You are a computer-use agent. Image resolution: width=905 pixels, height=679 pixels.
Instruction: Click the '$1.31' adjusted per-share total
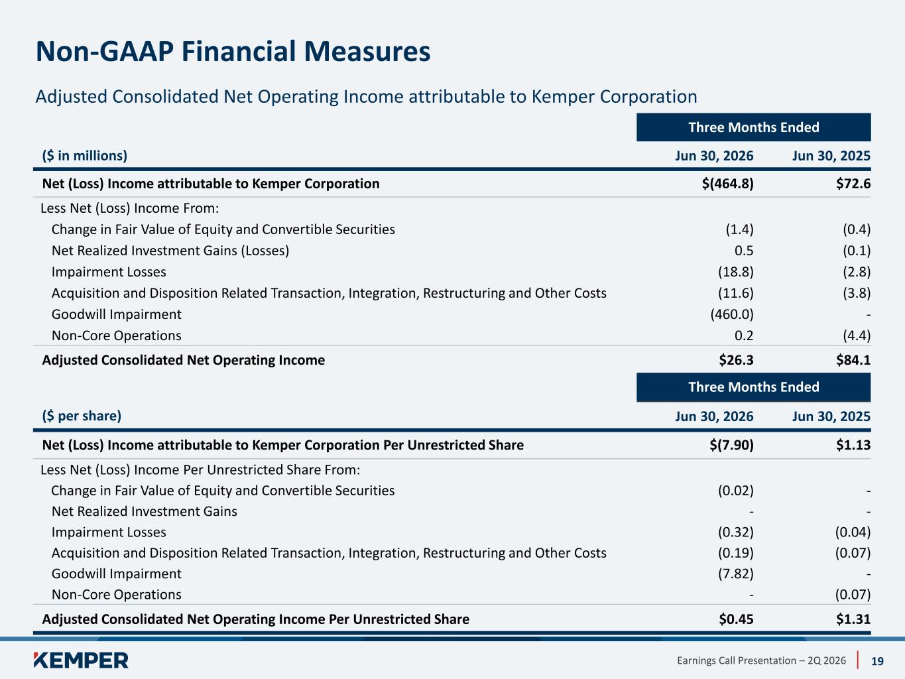coord(853,619)
